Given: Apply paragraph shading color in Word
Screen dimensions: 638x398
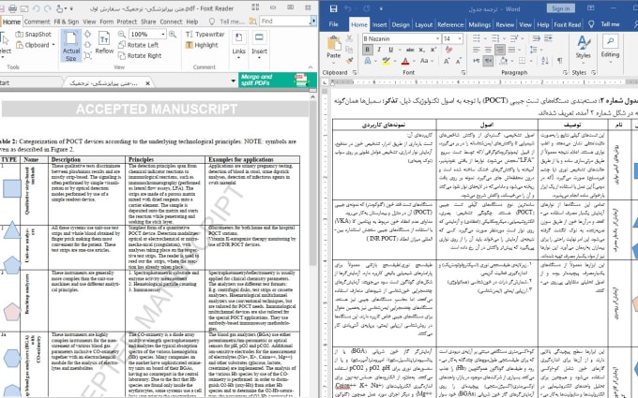Looking at the screenshot, I should click(x=503, y=61).
